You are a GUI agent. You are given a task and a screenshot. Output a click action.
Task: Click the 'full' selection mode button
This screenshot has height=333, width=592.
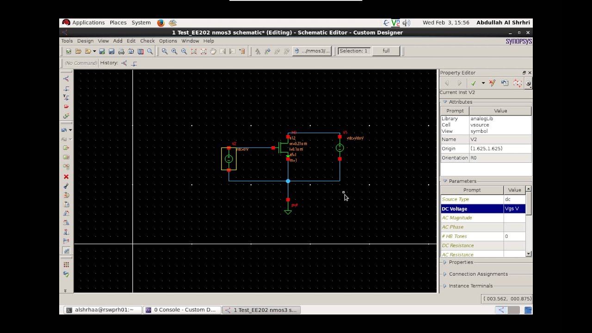pyautogui.click(x=386, y=51)
